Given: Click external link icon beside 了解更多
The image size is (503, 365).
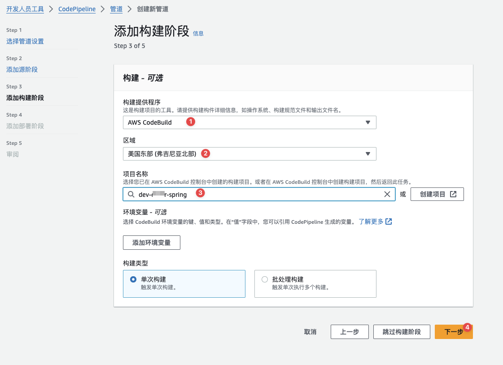Looking at the screenshot, I should [389, 222].
